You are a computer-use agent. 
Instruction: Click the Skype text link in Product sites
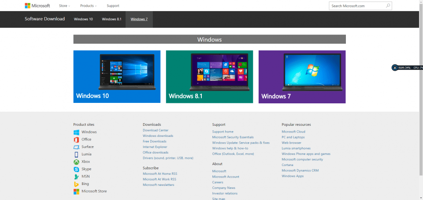(x=86, y=169)
